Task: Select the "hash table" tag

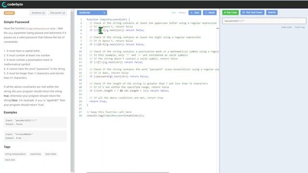Action: [x=51, y=154]
